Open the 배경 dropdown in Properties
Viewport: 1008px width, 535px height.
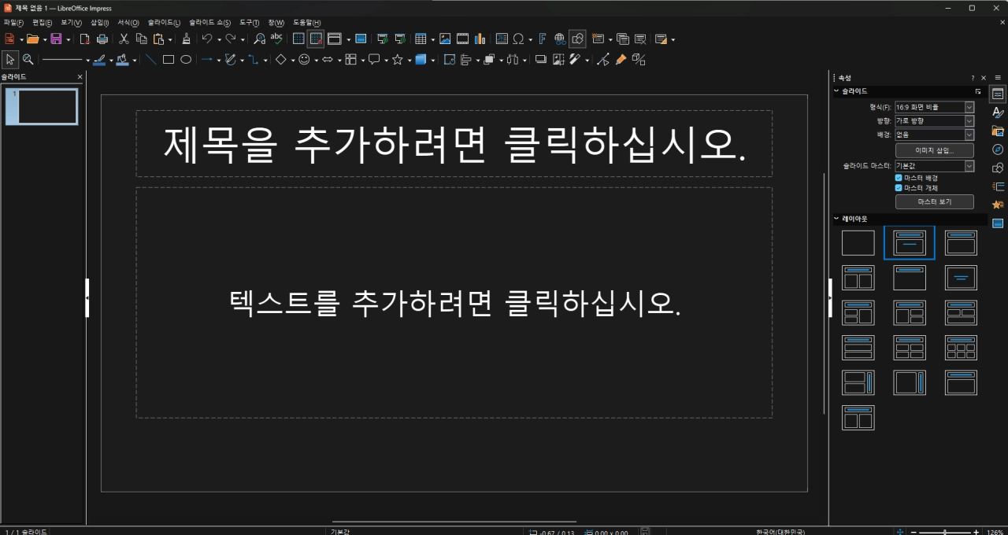[969, 135]
